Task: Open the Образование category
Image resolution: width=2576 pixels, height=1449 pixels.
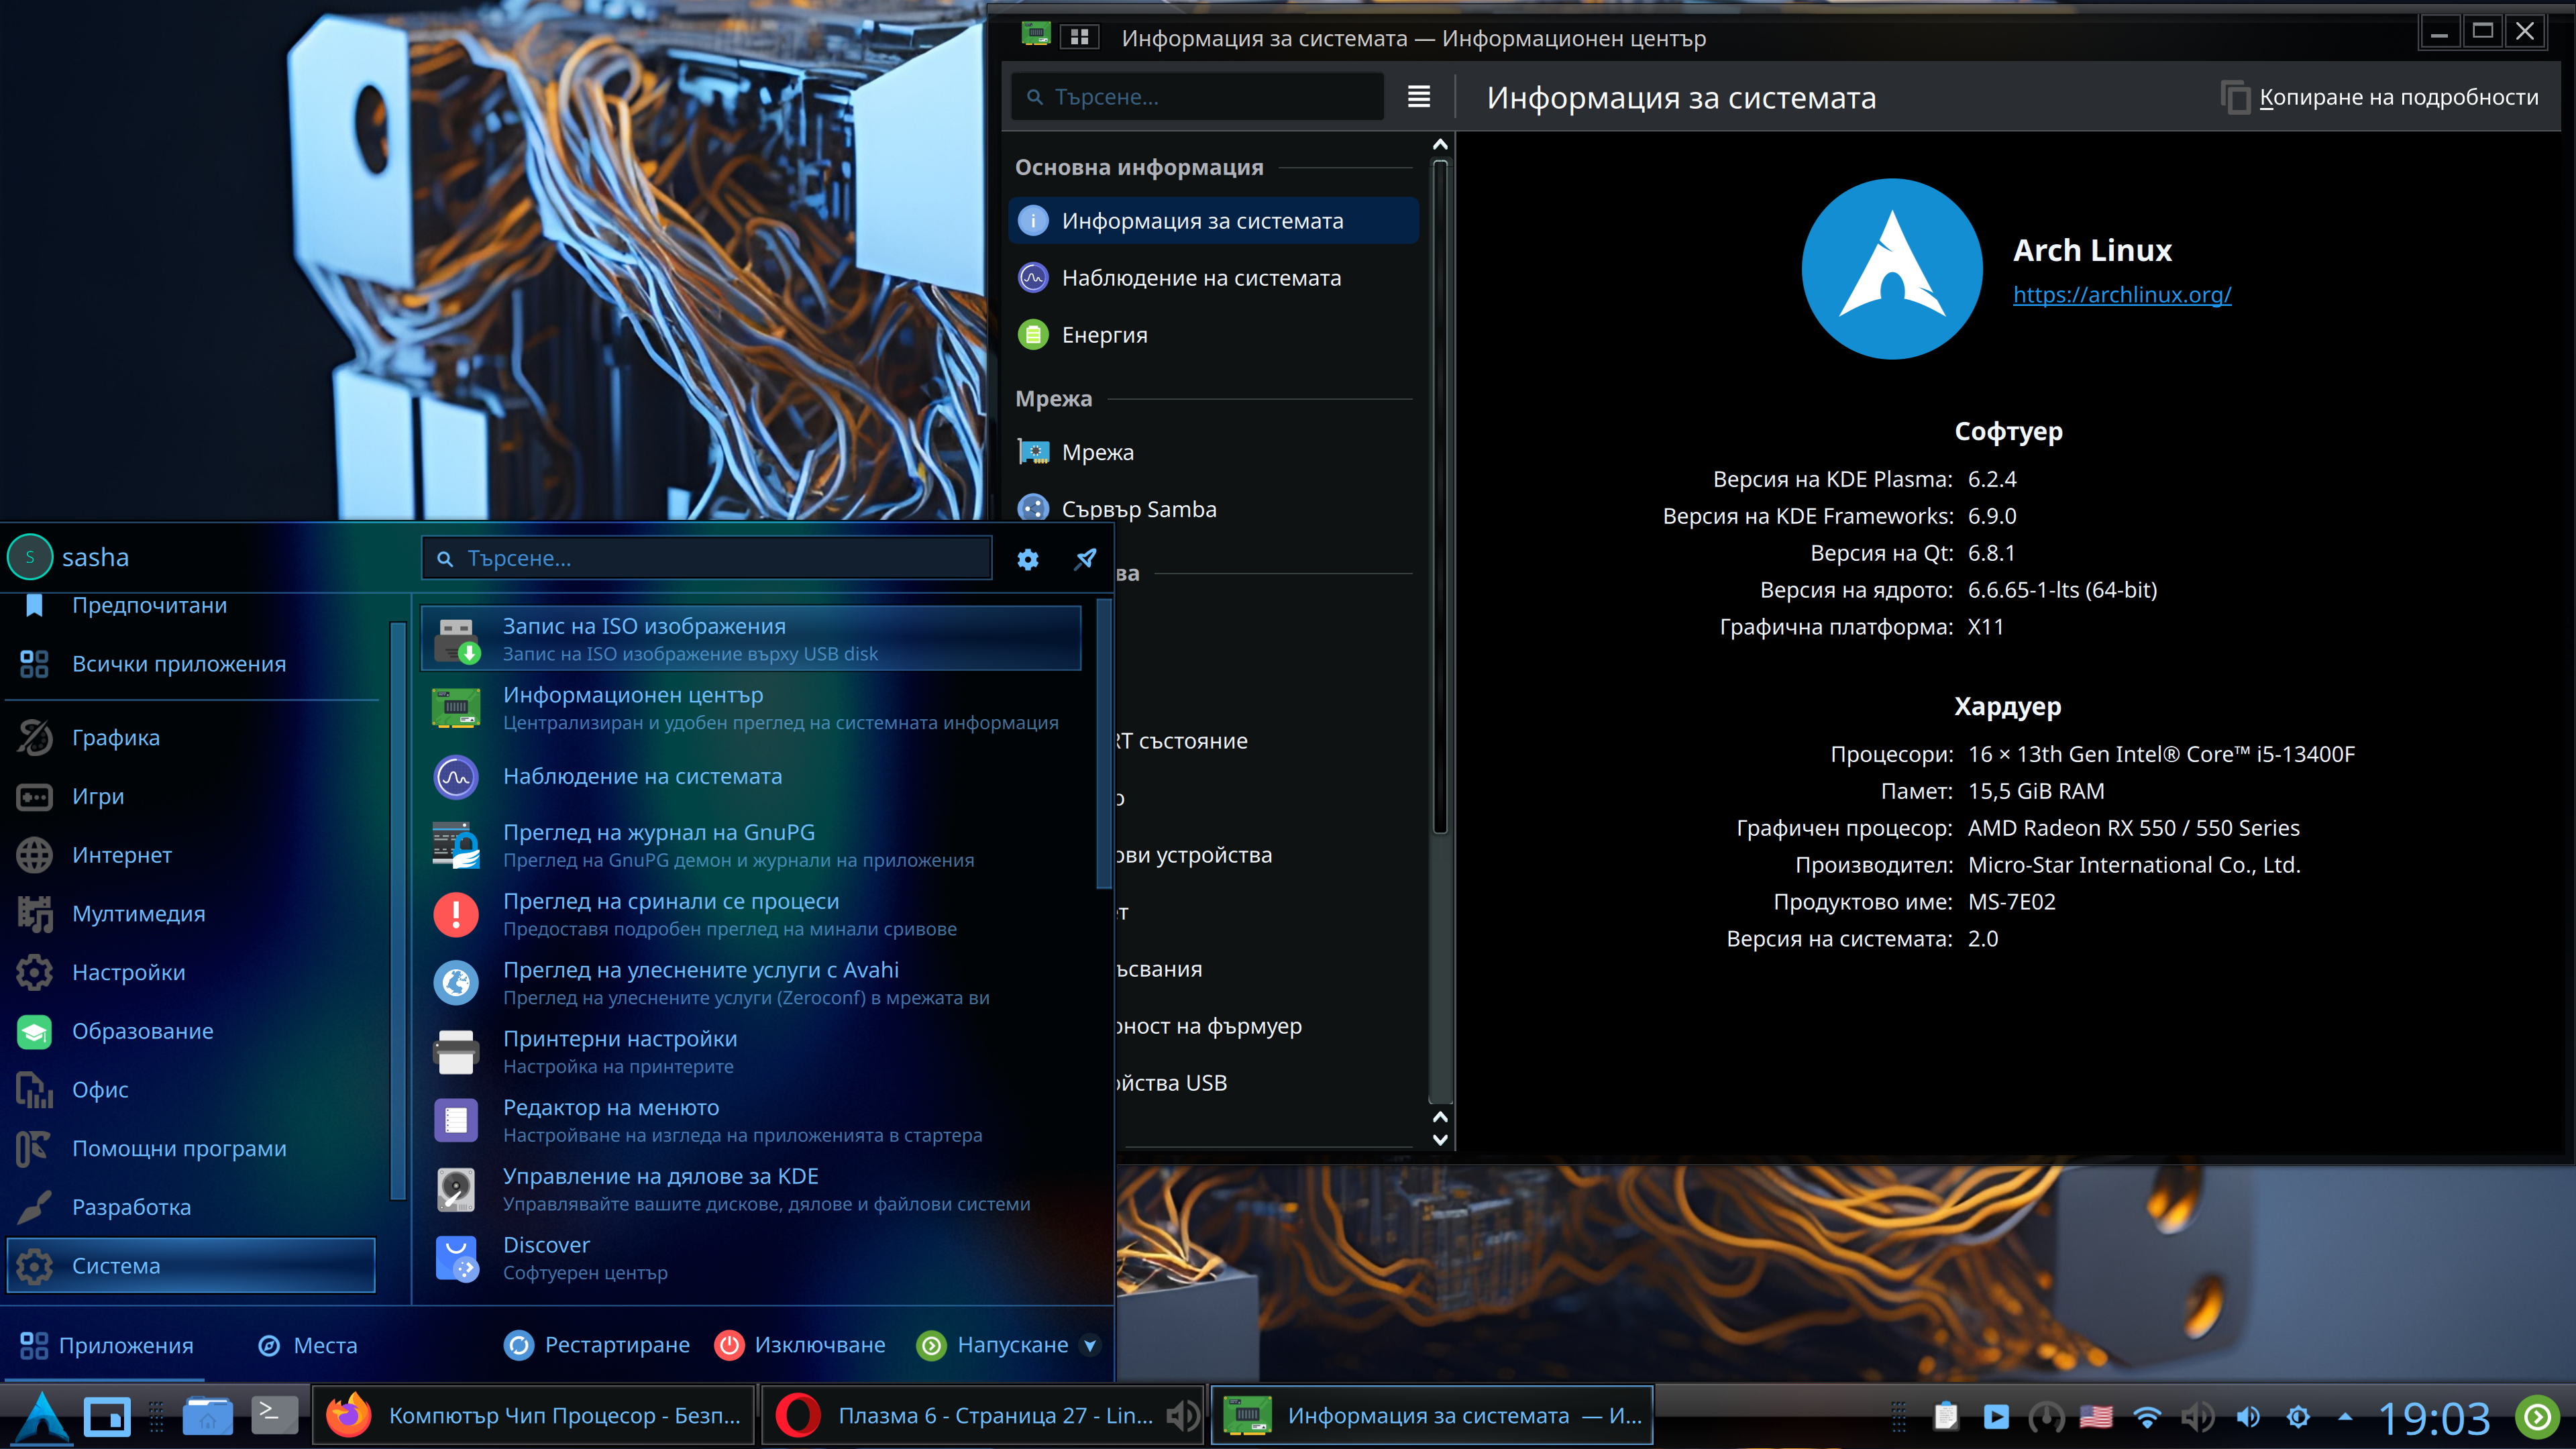Action: [190, 1031]
